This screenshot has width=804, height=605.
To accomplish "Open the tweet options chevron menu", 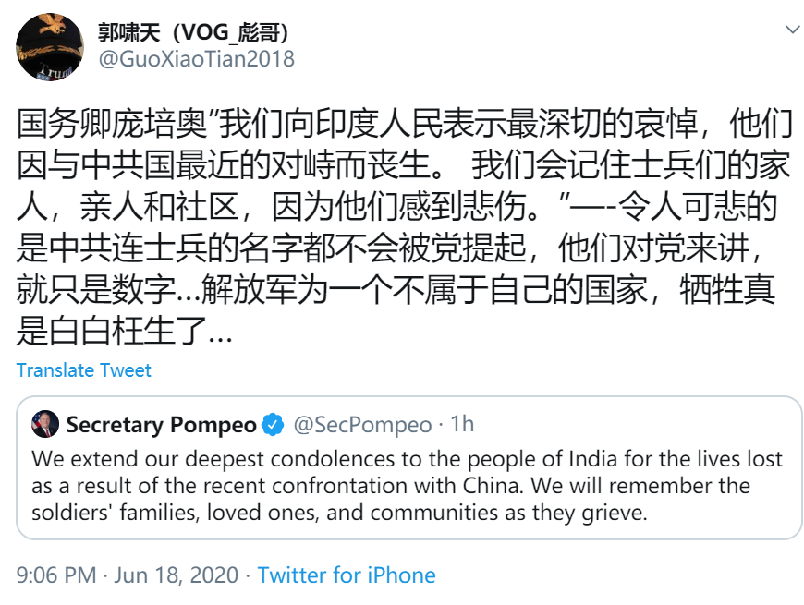I will click(792, 30).
